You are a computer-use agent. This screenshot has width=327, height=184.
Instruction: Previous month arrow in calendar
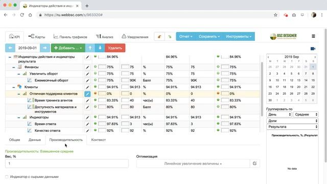click(268, 57)
